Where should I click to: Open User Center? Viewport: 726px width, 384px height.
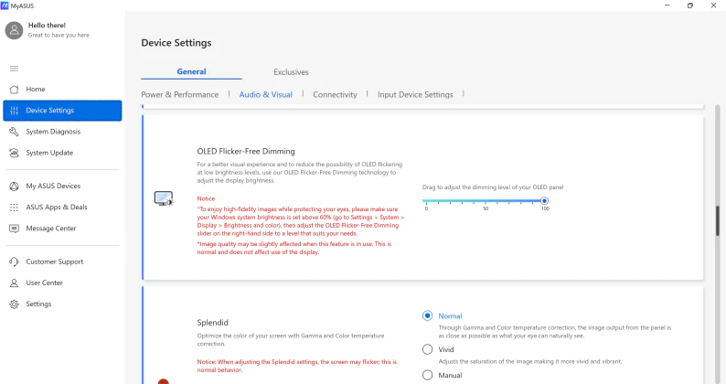(x=62, y=283)
